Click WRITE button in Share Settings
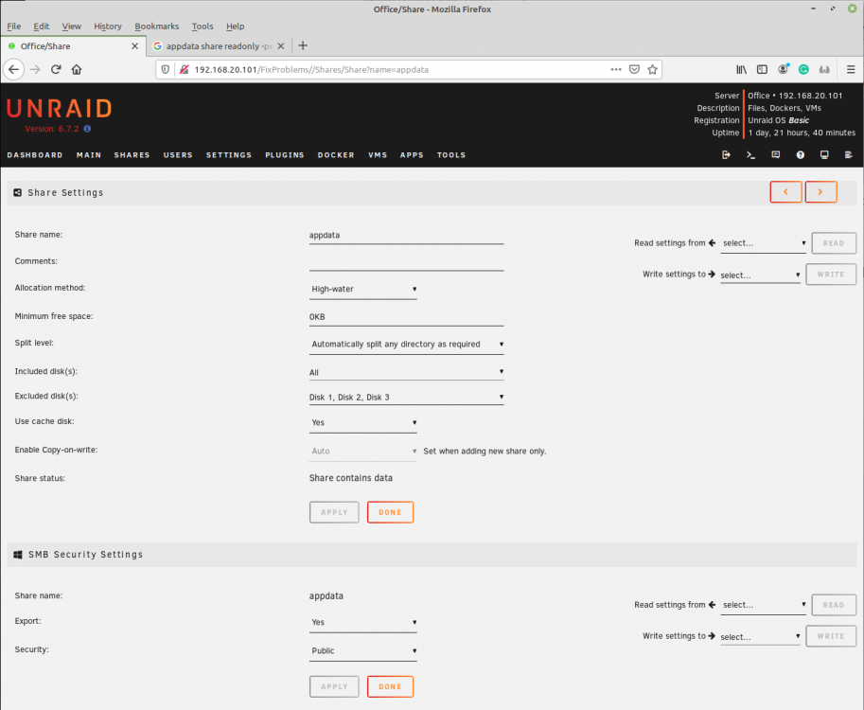Screen dimensions: 864x710 pyautogui.click(x=830, y=274)
